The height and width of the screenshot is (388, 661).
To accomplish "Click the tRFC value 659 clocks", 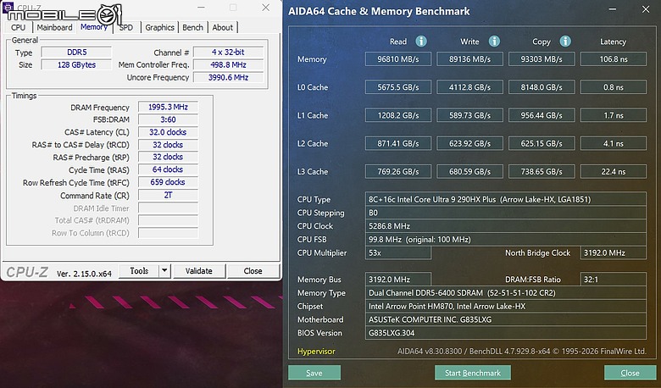I will tap(168, 182).
